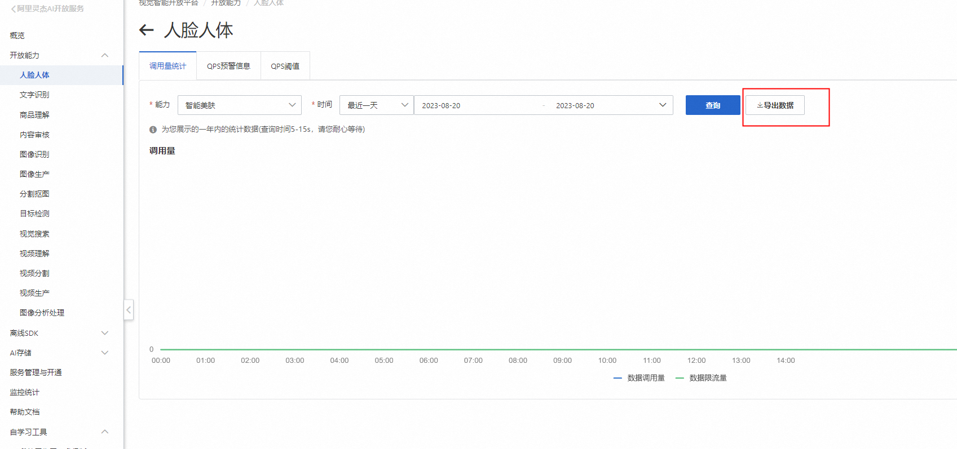
Task: Select 图像识别 in the sidebar
Action: (x=34, y=154)
